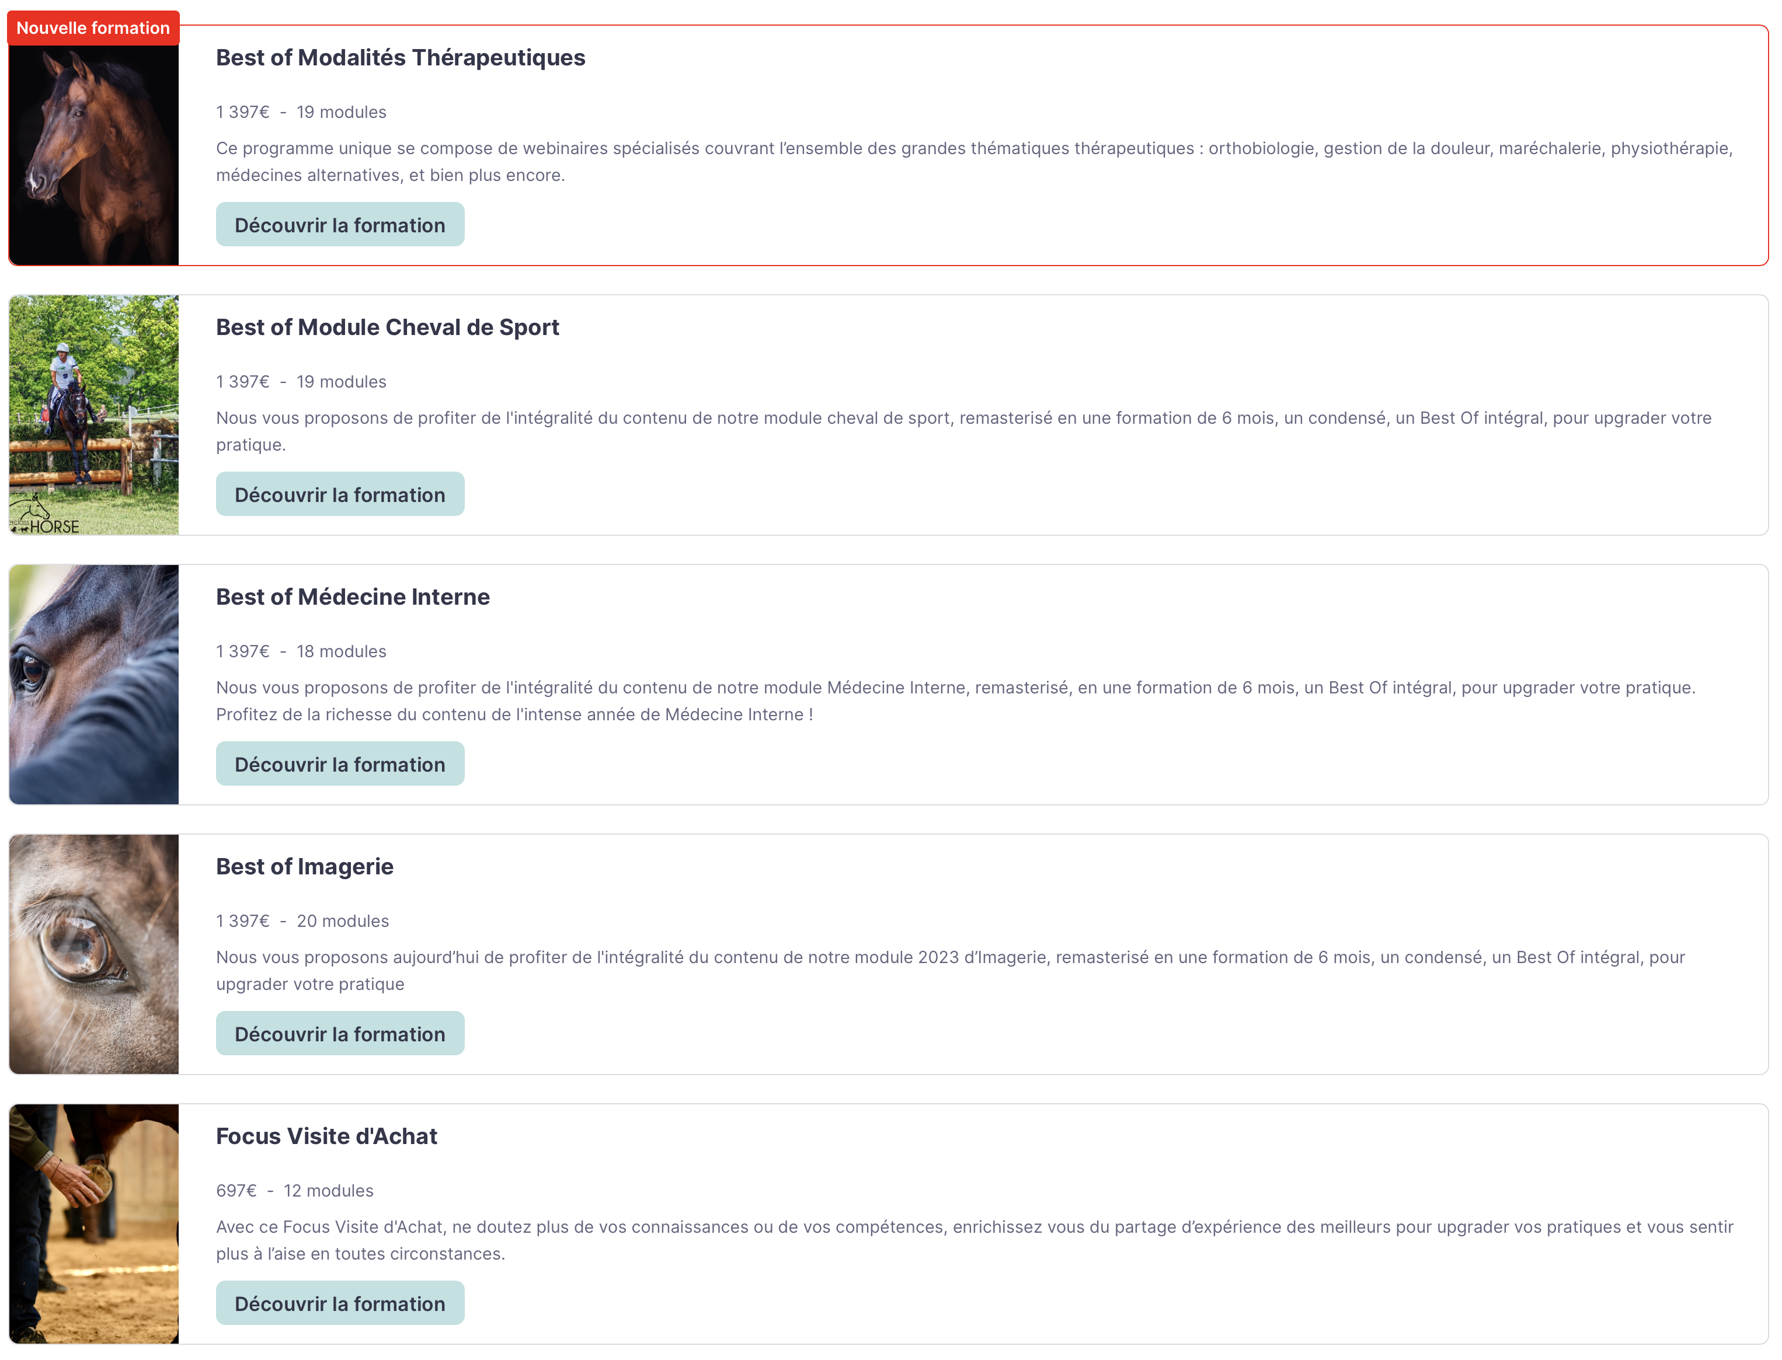Click Découvrir la formation for Best of Imagerie
The image size is (1782, 1360).
point(339,1034)
